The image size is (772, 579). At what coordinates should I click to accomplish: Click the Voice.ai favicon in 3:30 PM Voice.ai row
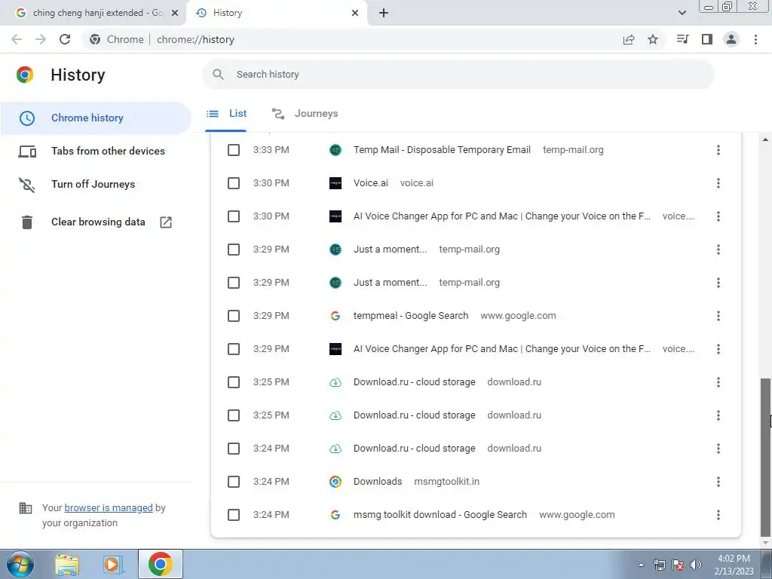pos(335,183)
